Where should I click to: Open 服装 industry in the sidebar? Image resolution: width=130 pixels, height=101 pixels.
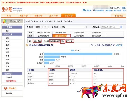pos(8,49)
